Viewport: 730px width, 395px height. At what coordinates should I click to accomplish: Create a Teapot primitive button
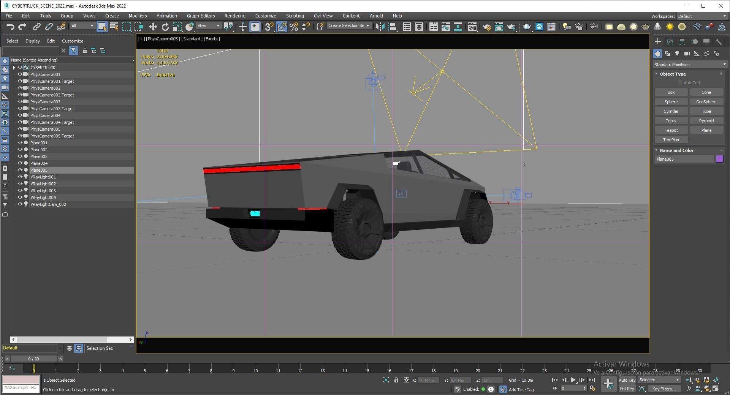tap(671, 130)
